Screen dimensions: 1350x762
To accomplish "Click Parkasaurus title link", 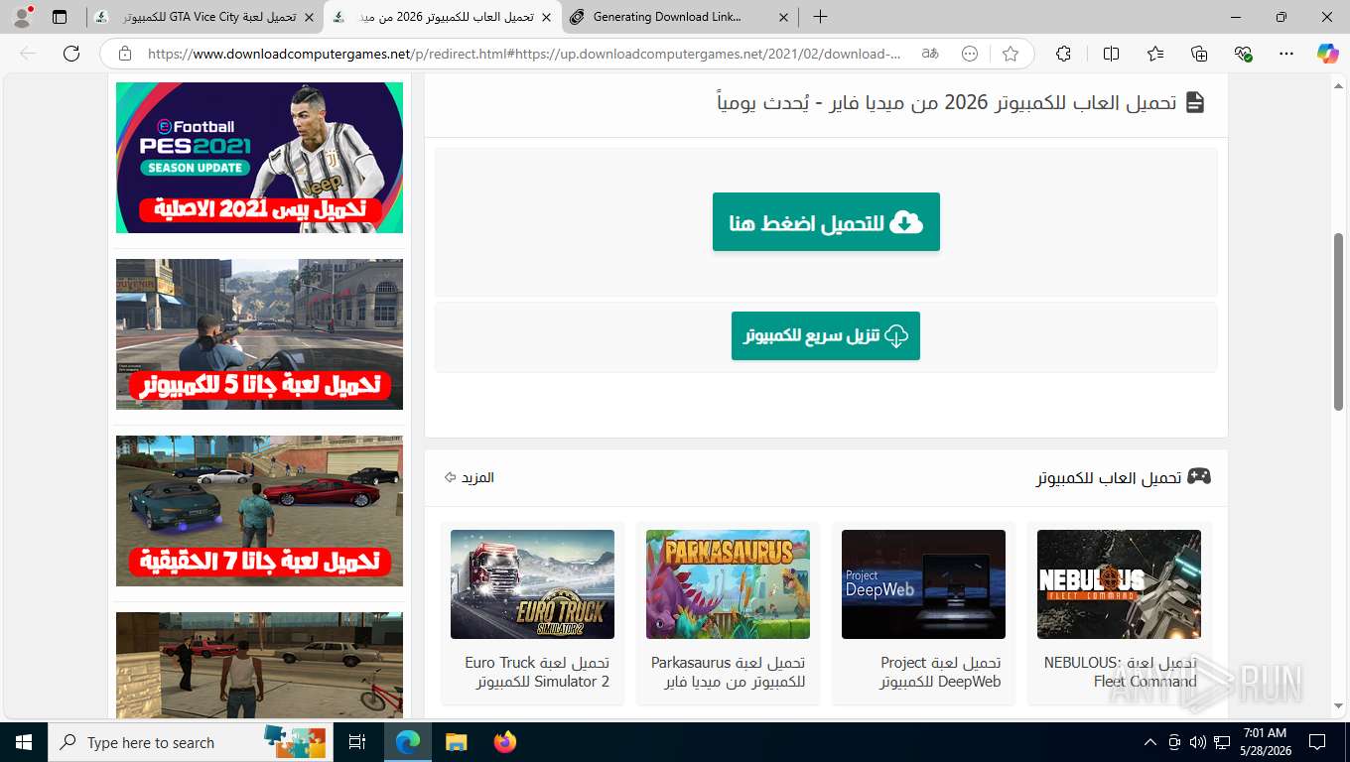I will (728, 672).
